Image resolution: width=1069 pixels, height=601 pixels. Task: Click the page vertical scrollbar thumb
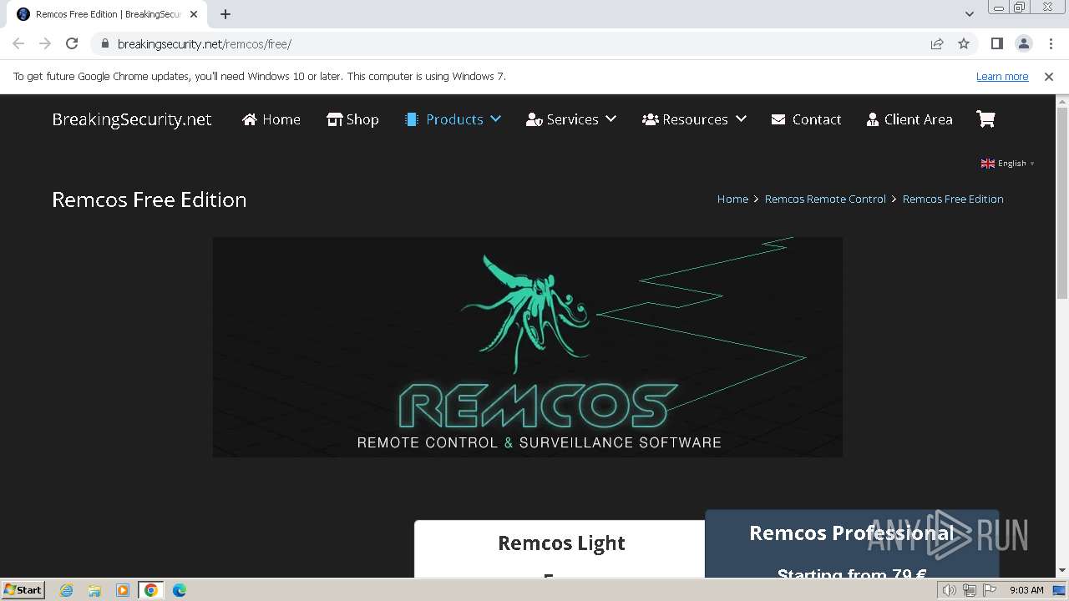tap(1062, 203)
